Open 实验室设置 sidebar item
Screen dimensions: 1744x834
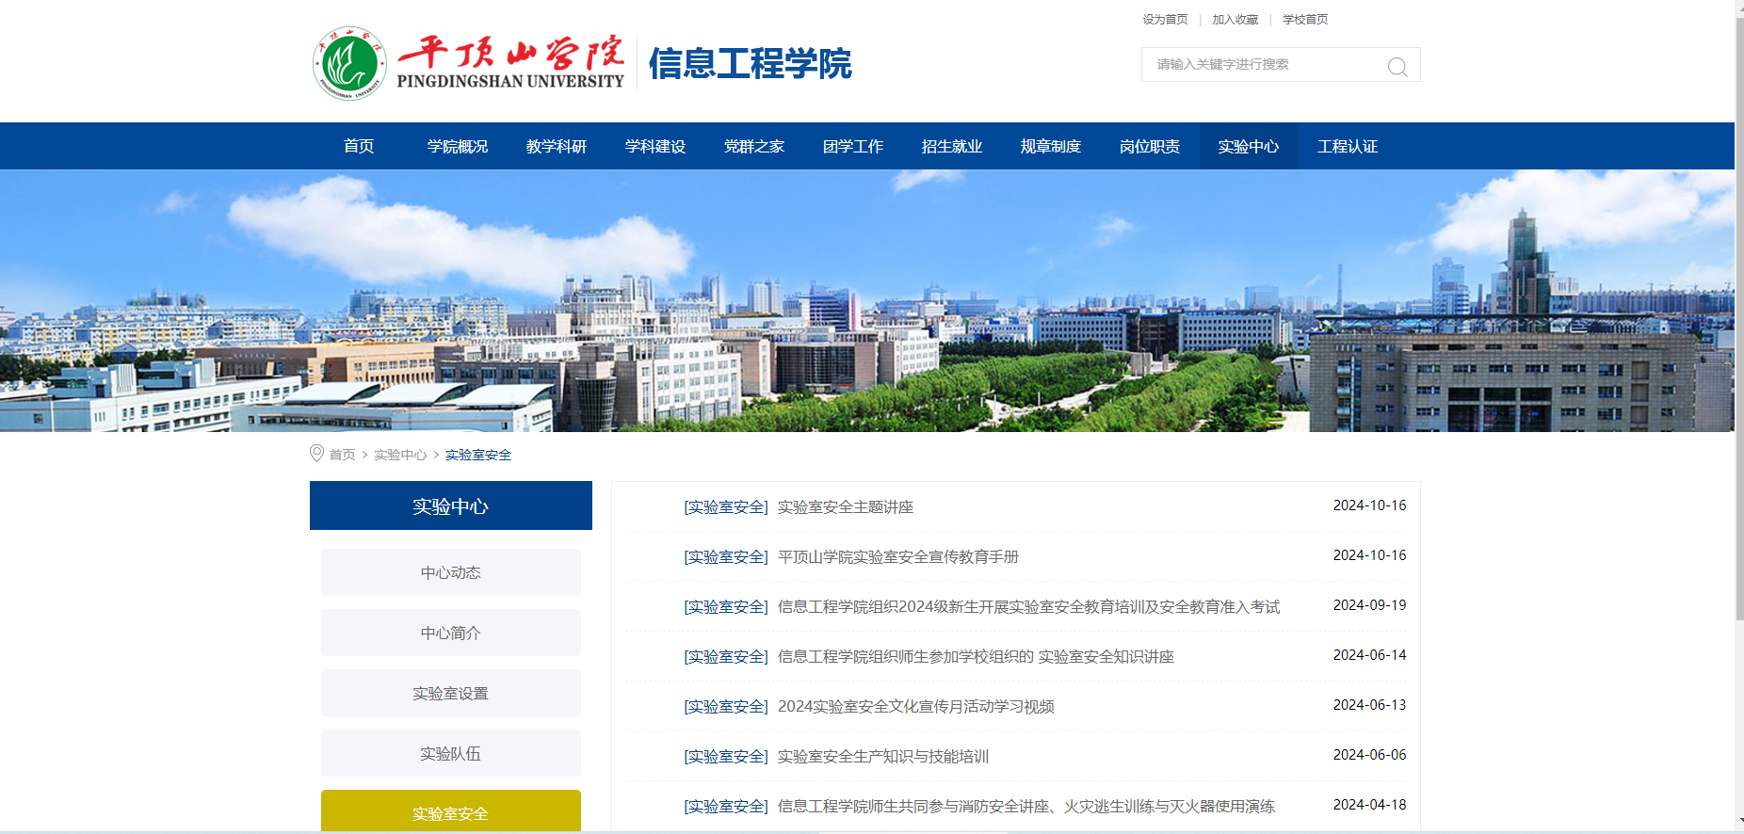pos(450,693)
